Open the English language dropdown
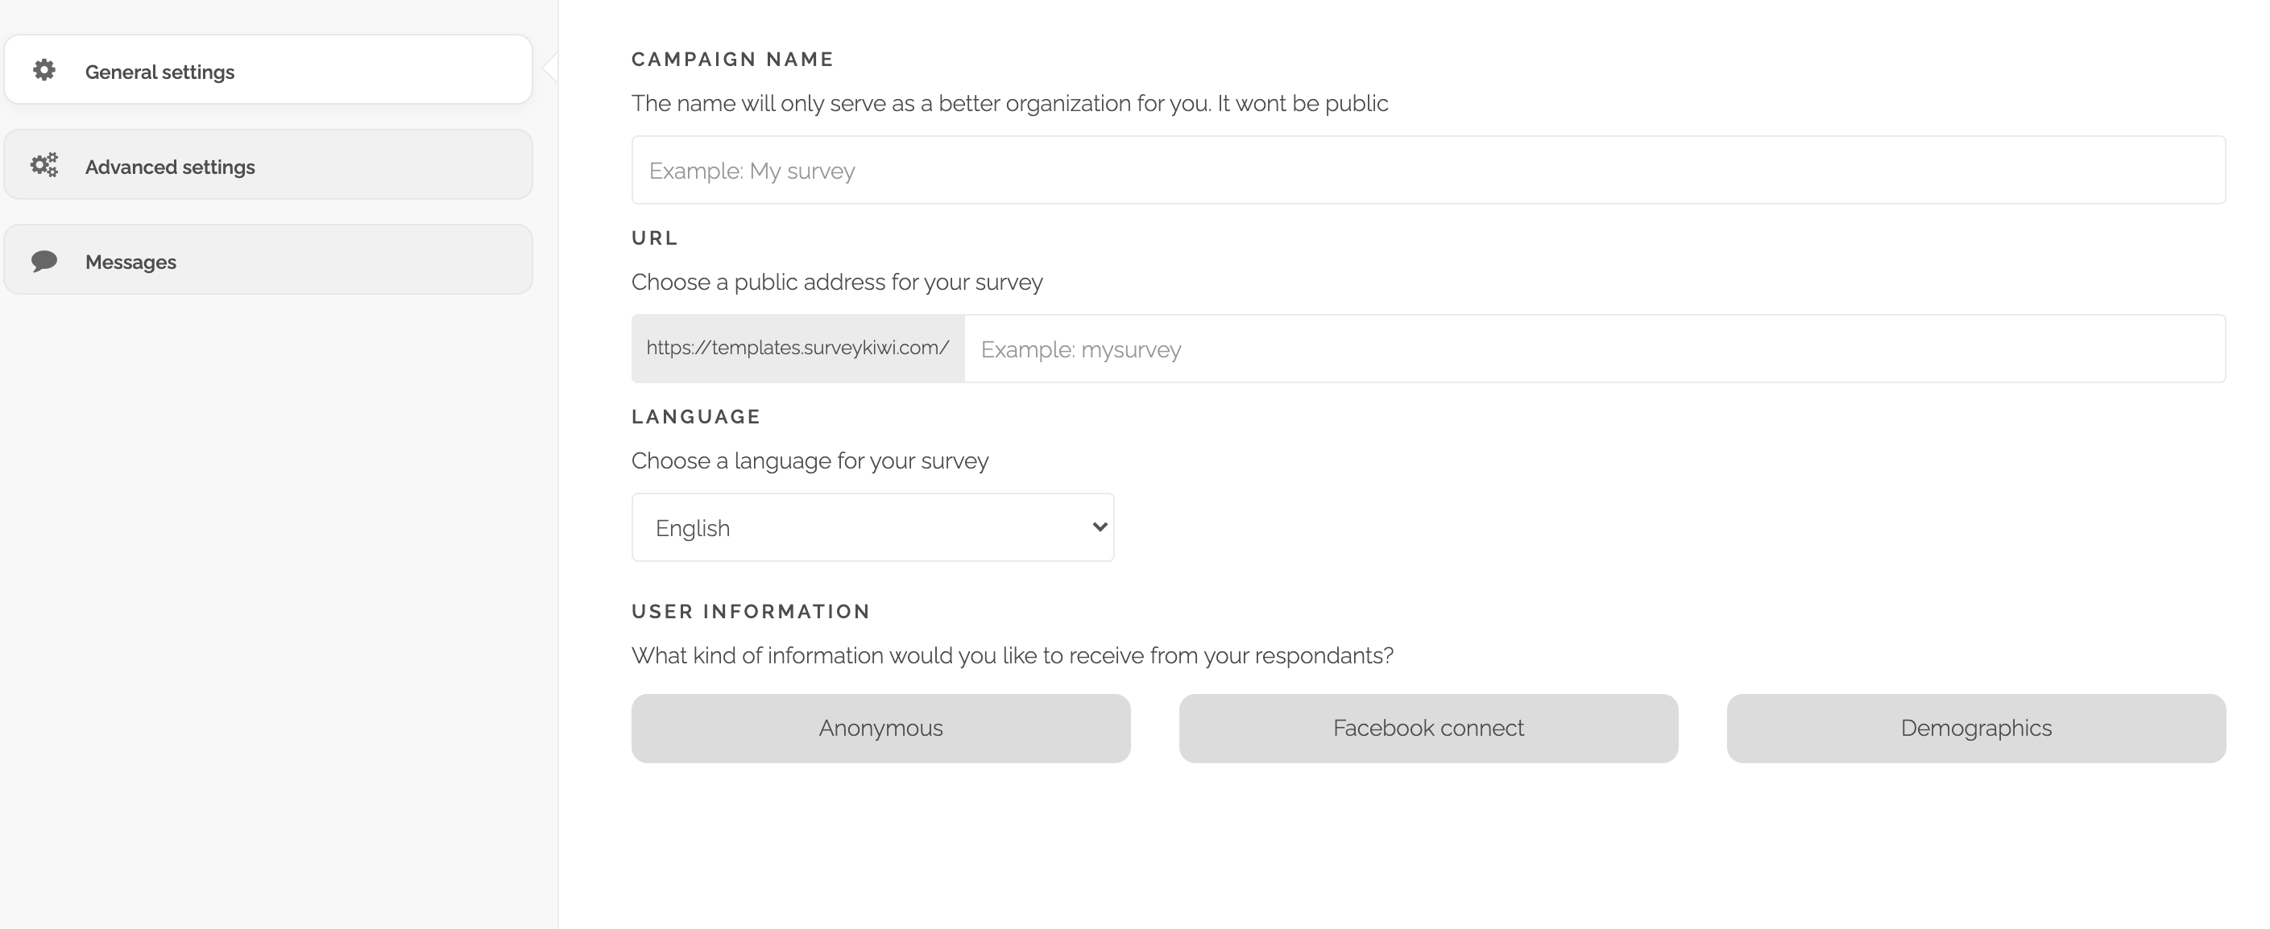The height and width of the screenshot is (929, 2270). coord(872,527)
